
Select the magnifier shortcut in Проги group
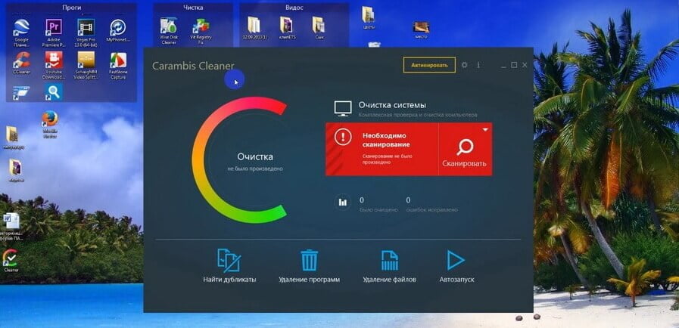point(54,92)
